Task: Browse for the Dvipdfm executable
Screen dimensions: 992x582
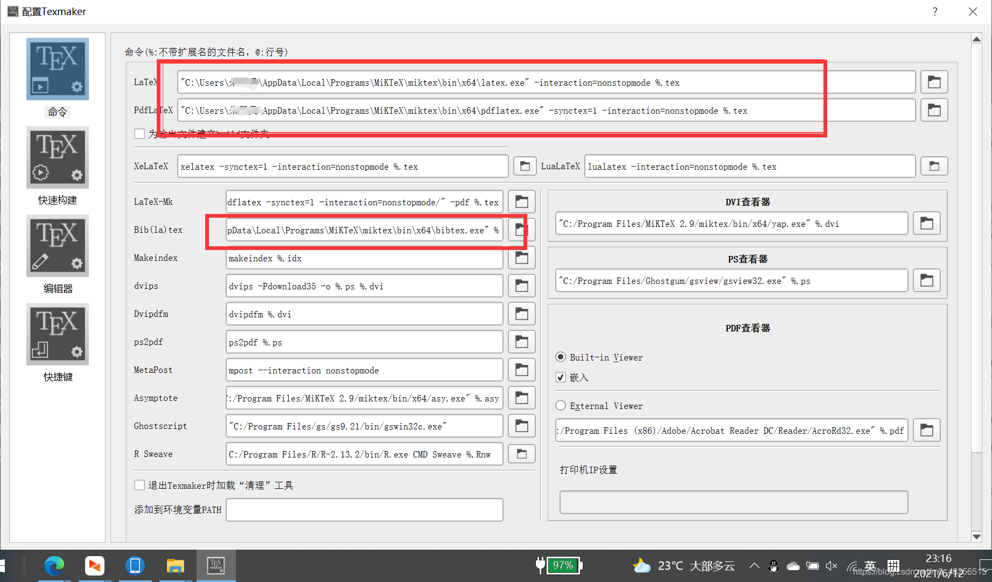Action: click(521, 314)
